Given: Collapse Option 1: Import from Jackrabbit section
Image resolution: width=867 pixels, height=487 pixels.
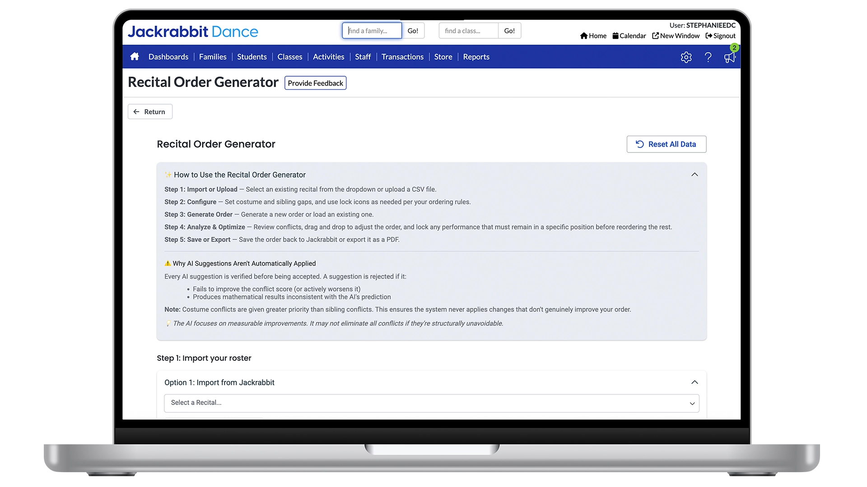Looking at the screenshot, I should [695, 382].
